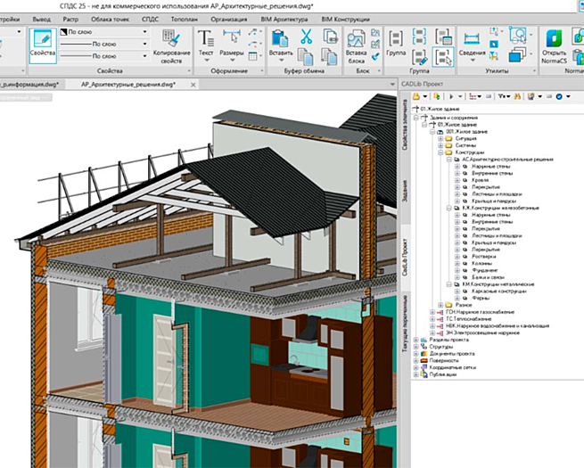Switch to AP_Архитектурные_решения.dwg document tab

[x=127, y=84]
